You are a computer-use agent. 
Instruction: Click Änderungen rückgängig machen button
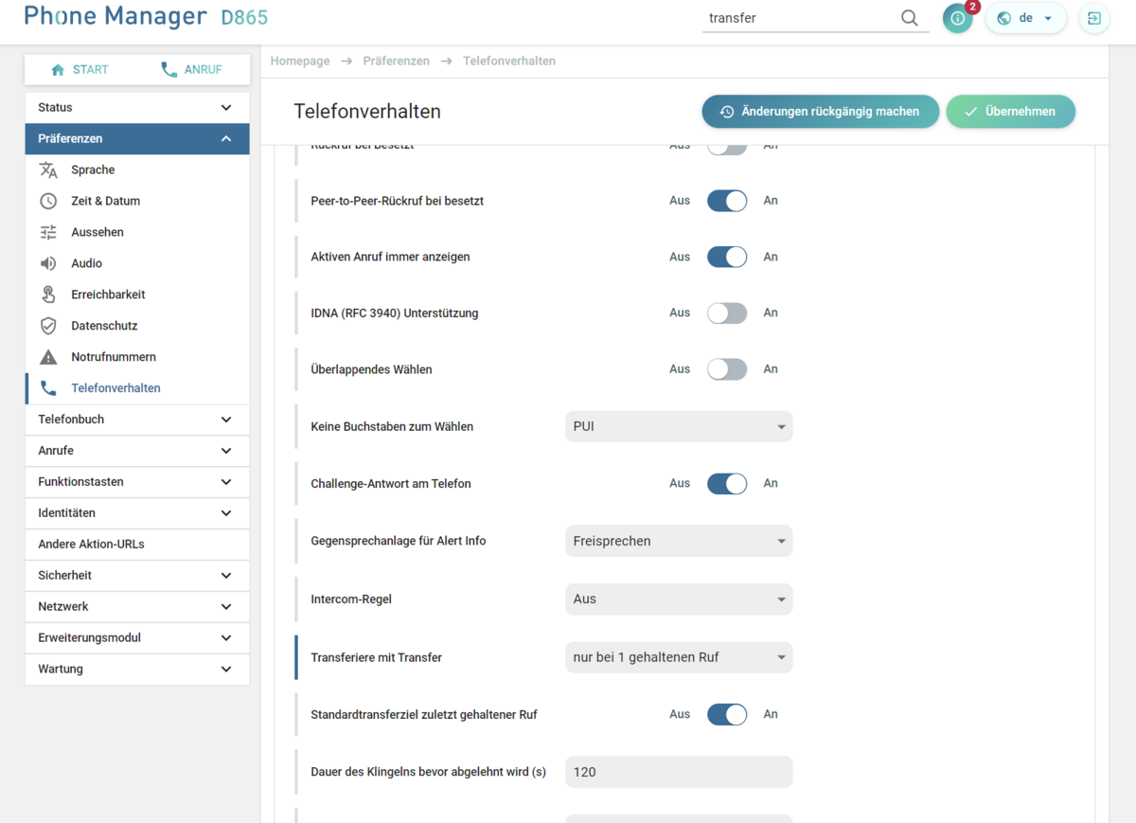pyautogui.click(x=820, y=112)
